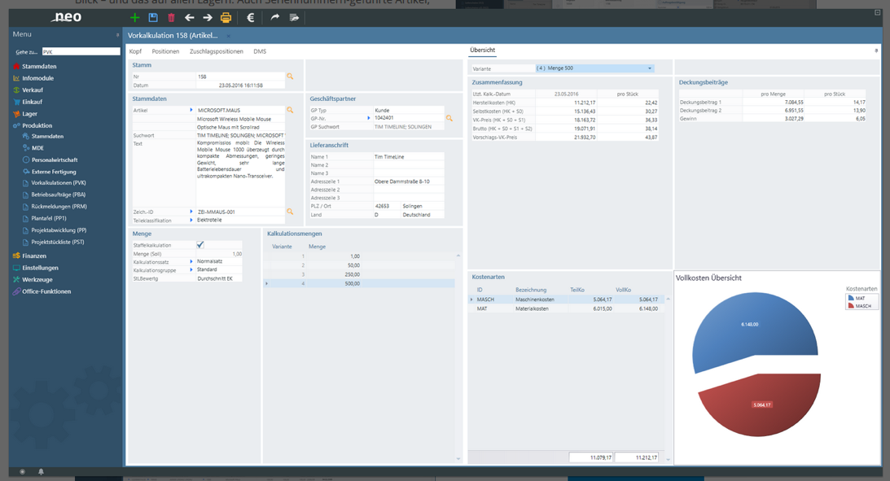Open currency functions with the Euro icon
Viewport: 890px width, 481px height.
click(x=250, y=18)
